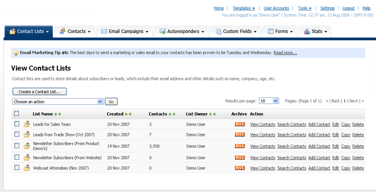Viewport: 376px width, 192px height.
Task: Sort Contacts column ascending arrow
Action: (170, 114)
